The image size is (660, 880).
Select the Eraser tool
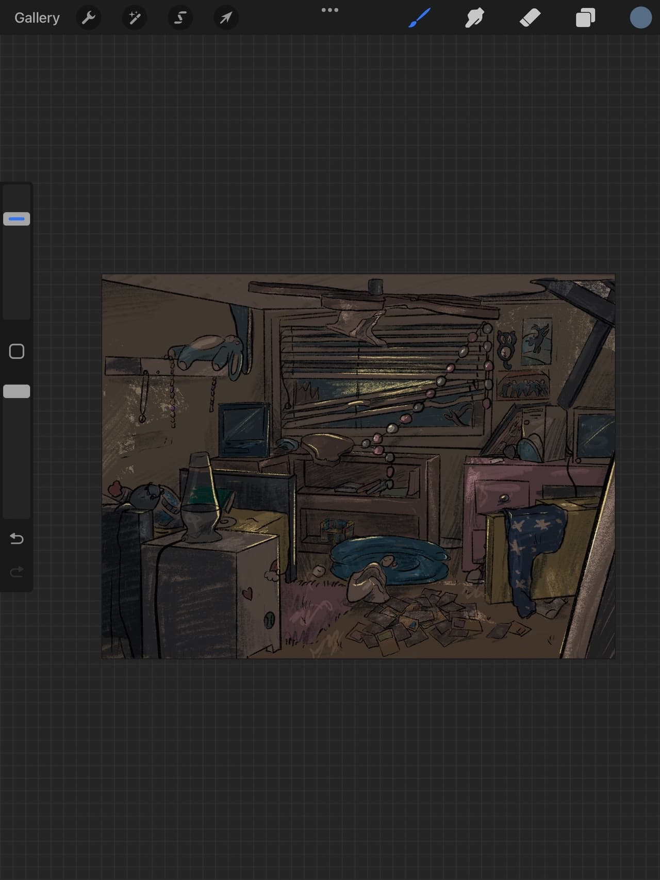pyautogui.click(x=530, y=18)
